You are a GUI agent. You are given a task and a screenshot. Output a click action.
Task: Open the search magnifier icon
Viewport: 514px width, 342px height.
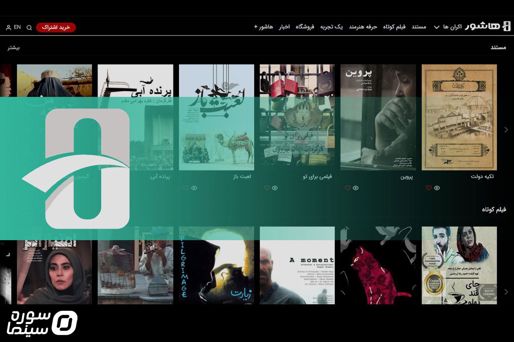[x=29, y=28]
